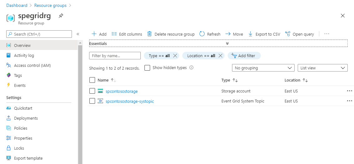Check the spcontosostorage row checkbox

pyautogui.click(x=92, y=91)
